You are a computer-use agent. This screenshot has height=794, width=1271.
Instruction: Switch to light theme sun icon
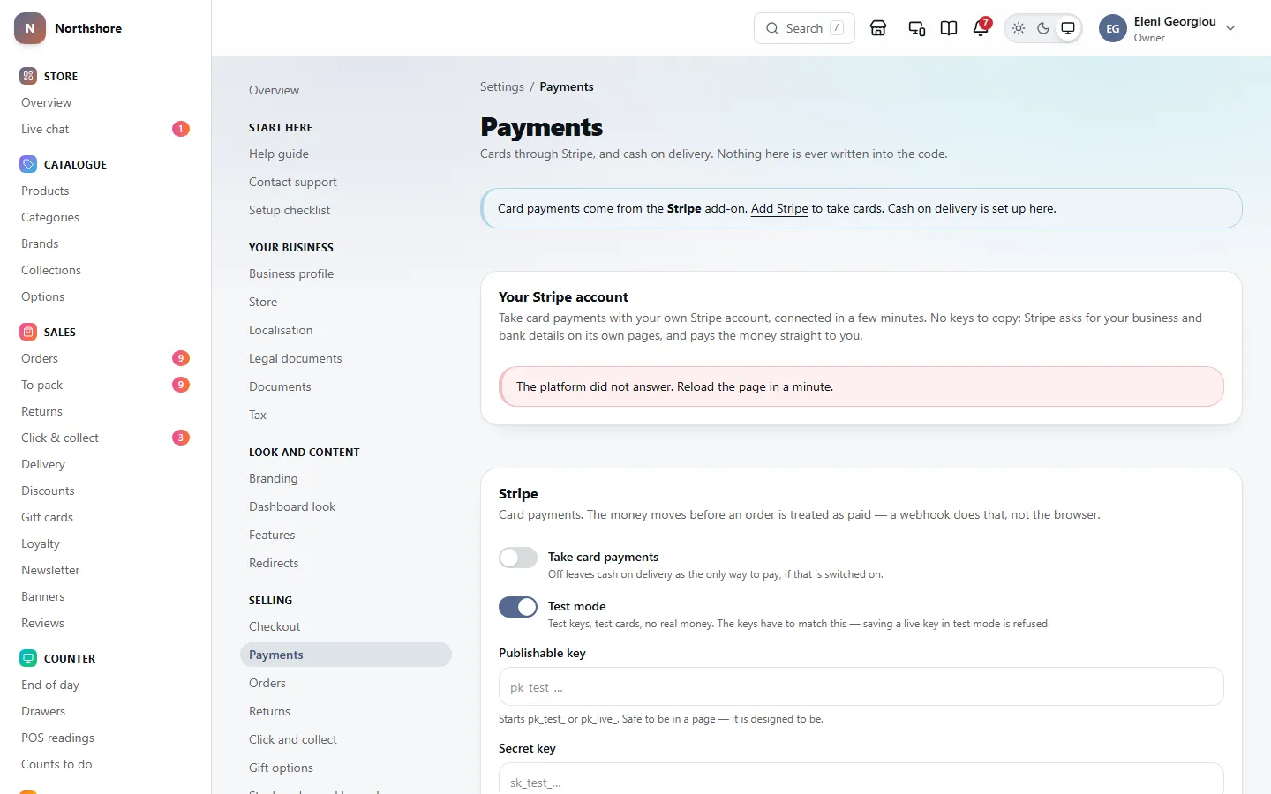coord(1019,28)
